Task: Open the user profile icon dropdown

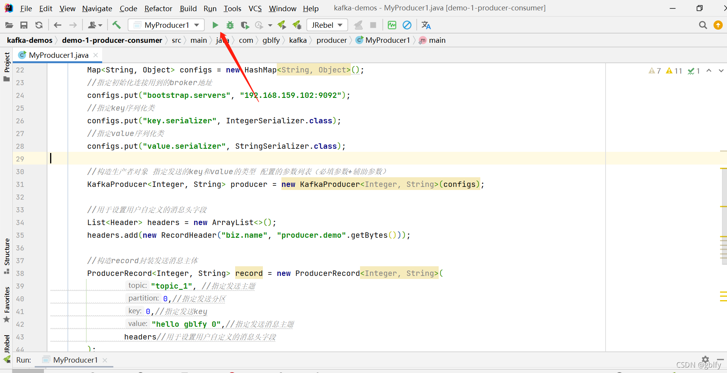Action: (x=95, y=25)
